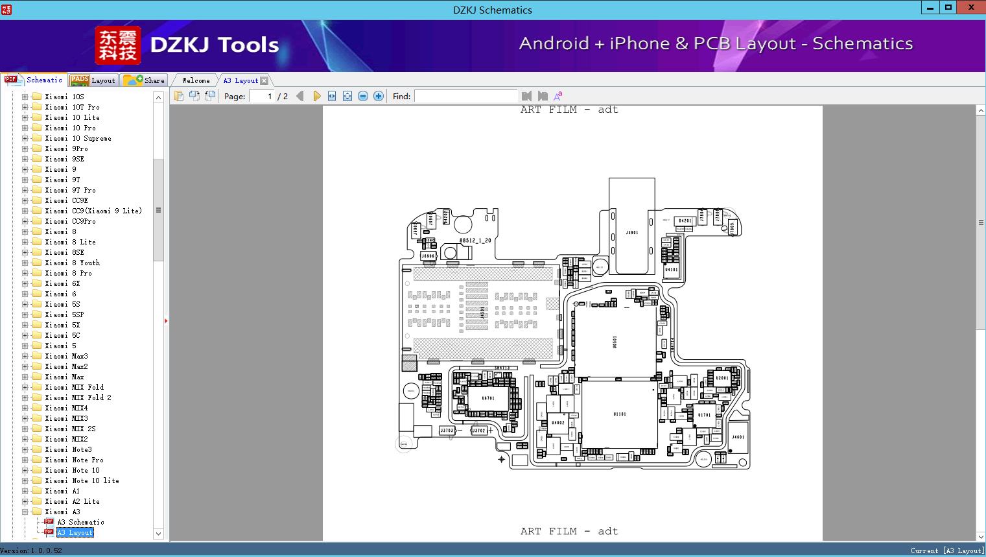Click the Xiaomi 5X folder icon
The height and width of the screenshot is (557, 986).
click(37, 325)
